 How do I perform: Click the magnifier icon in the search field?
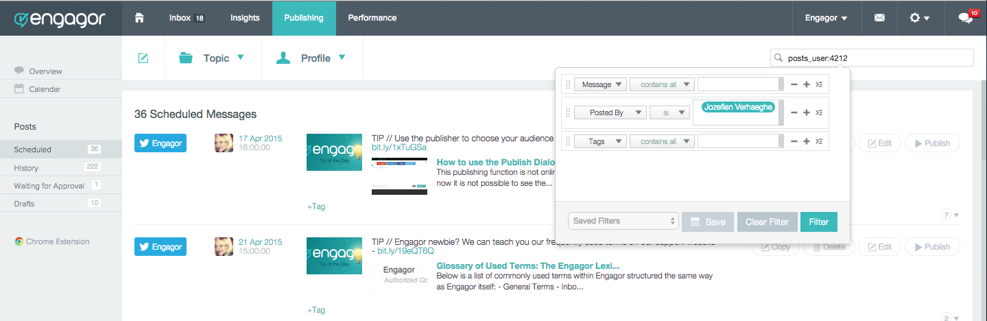point(778,58)
